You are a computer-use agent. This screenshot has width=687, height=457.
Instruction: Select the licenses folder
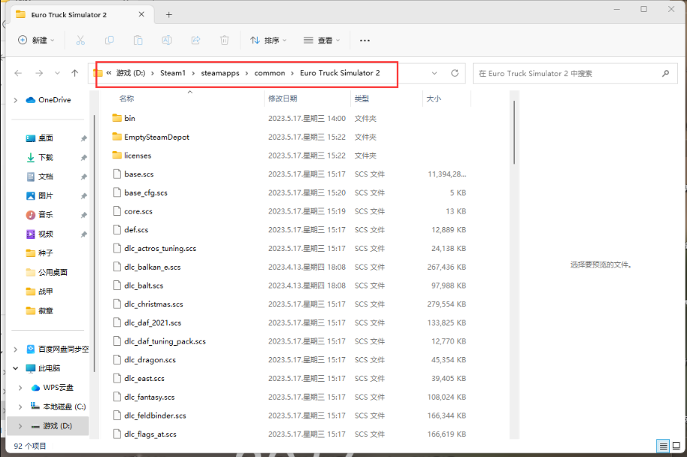(132, 156)
